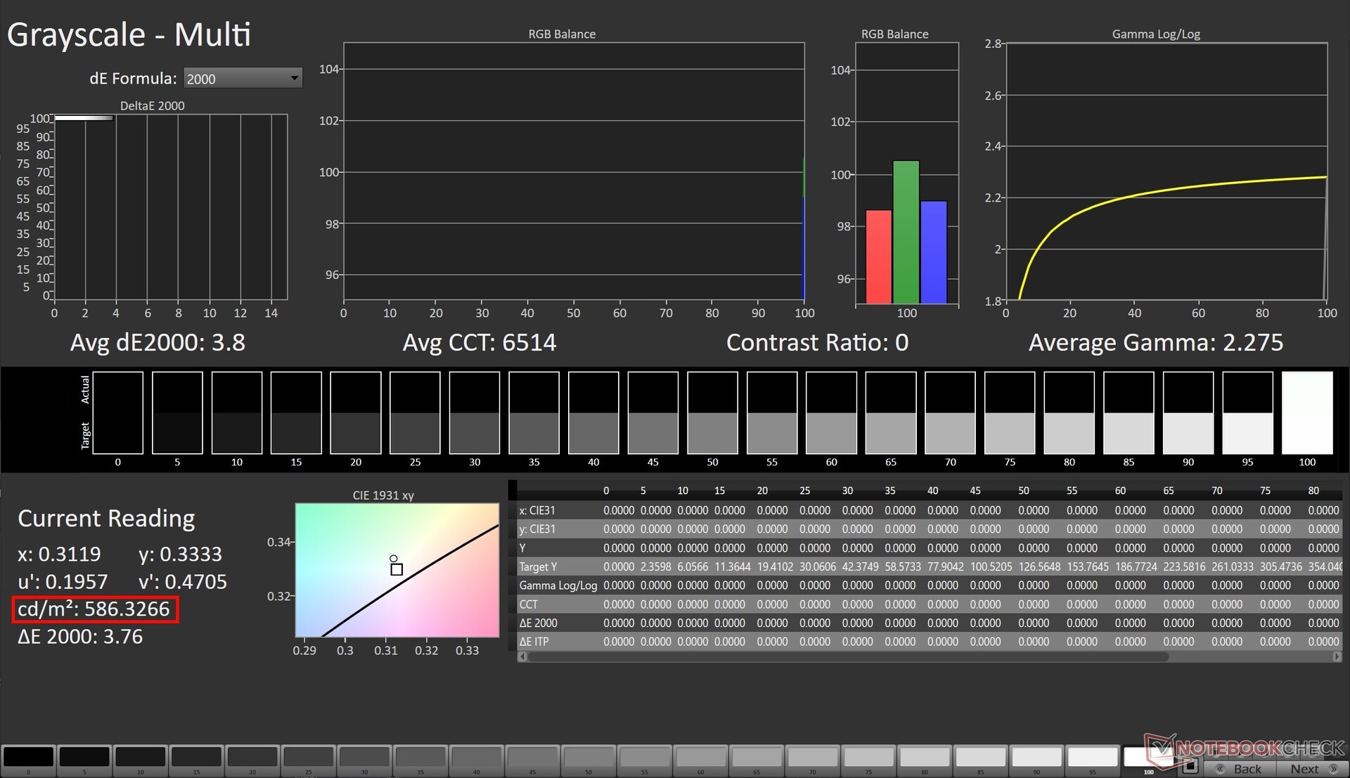Viewport: 1350px width, 778px height.
Task: Click the 100 percent white swatch in results strip
Action: [1306, 413]
